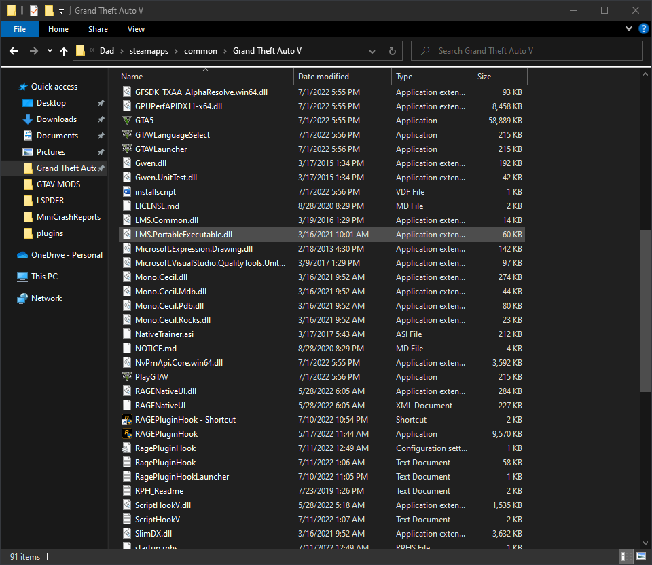Image resolution: width=652 pixels, height=565 pixels.
Task: Click the RAGEPluginHook application icon
Action: 127,434
